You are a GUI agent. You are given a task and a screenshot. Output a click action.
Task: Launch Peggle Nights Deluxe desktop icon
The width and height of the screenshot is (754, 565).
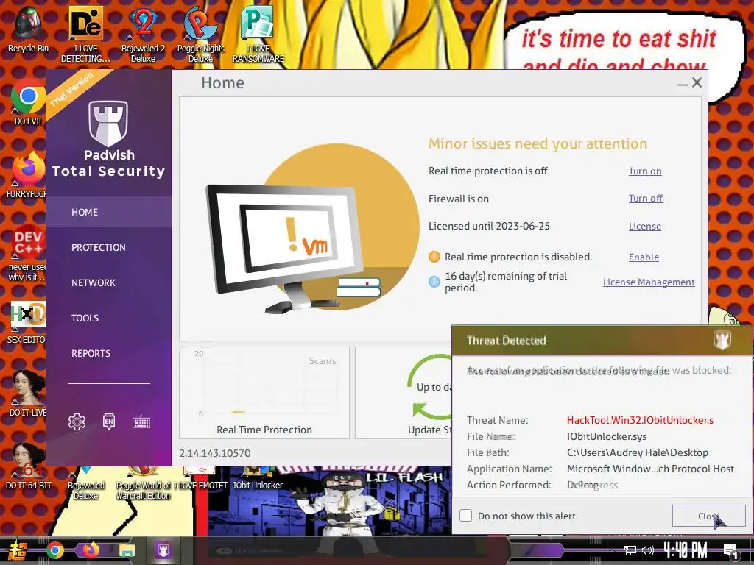point(200,34)
